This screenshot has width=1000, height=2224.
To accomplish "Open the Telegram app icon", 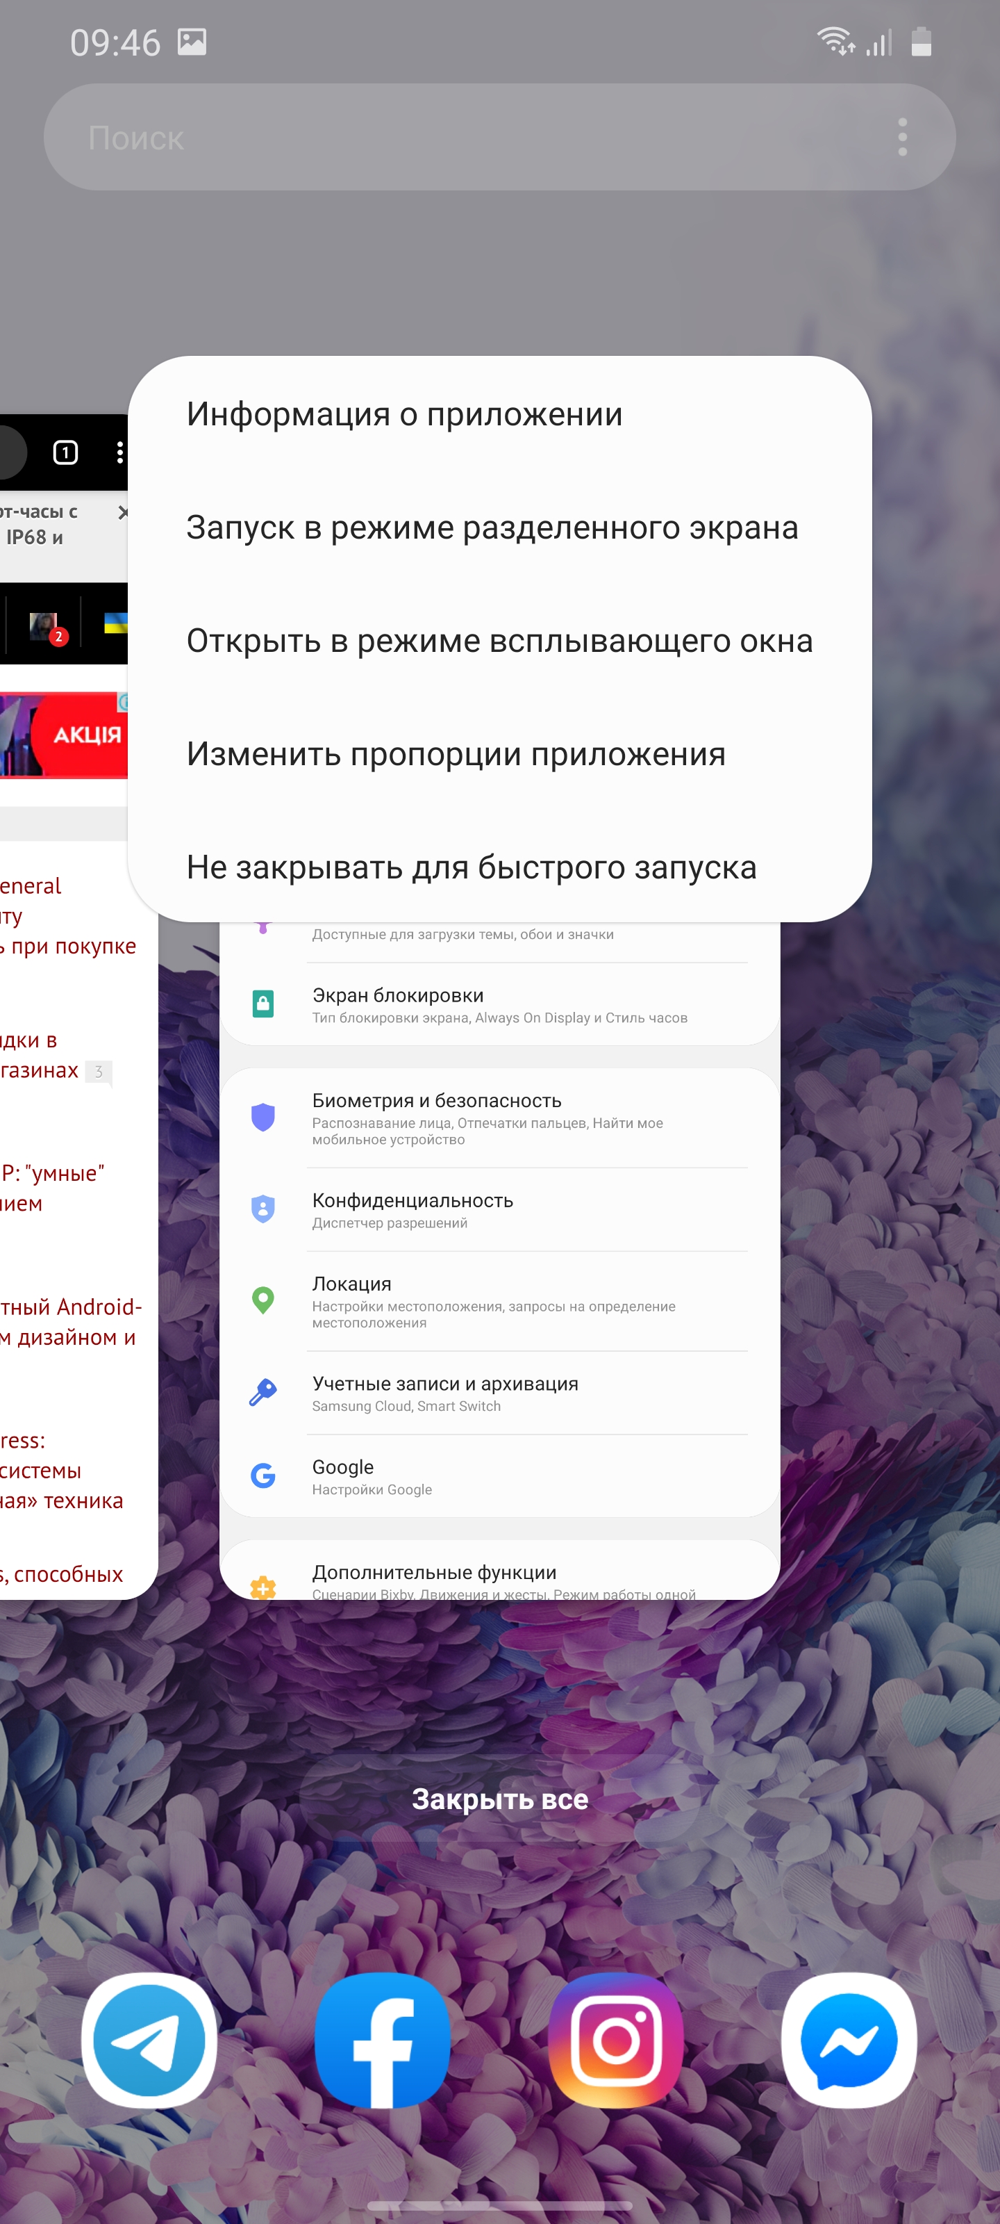I will coord(149,2040).
